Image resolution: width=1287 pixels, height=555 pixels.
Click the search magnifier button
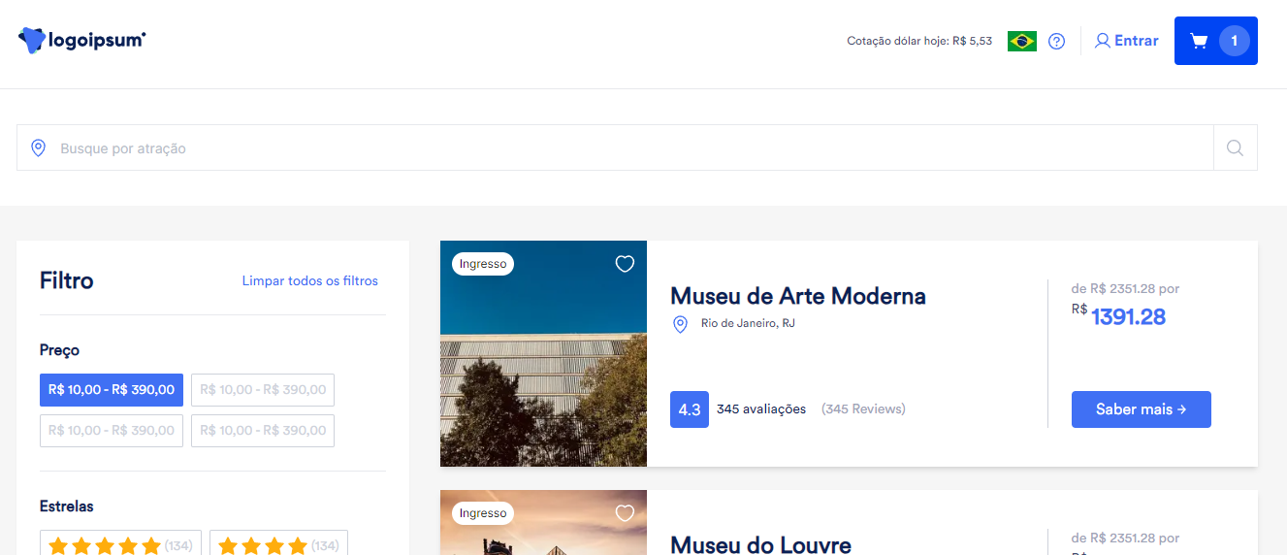click(1235, 147)
